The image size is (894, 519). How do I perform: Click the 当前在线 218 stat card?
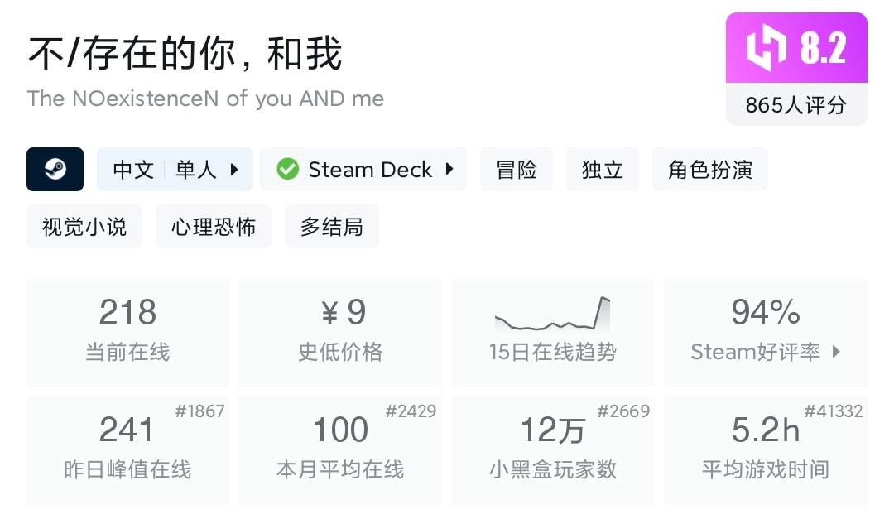coord(127,332)
